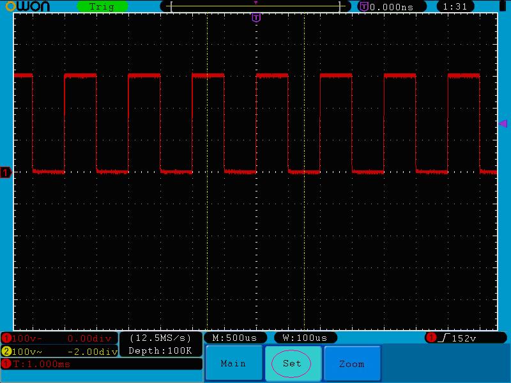Click the horizontal trigger offset 0.000ns readout
Viewport: 511px width, 383px height.
(x=392, y=7)
